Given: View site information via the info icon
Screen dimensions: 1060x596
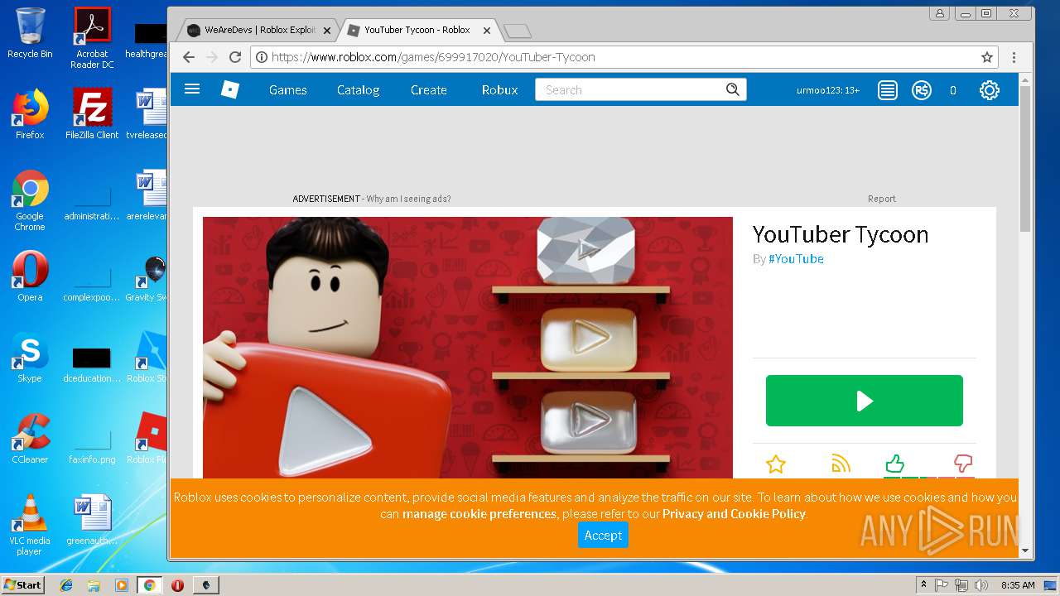Looking at the screenshot, I should (x=262, y=57).
